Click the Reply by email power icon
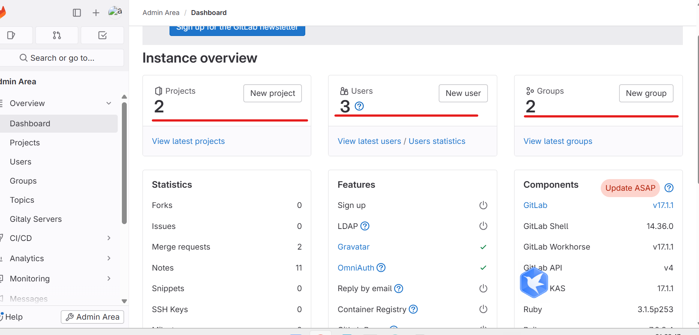699x335 pixels. 483,289
